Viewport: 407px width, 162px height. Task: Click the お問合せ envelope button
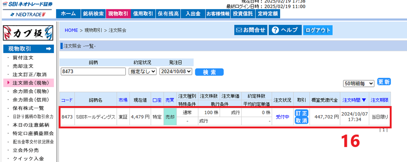click(250, 30)
